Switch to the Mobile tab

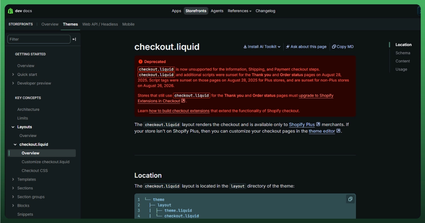(128, 24)
